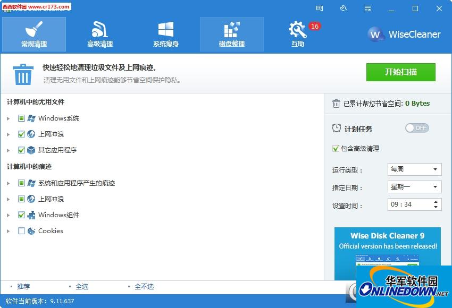452x308 pixels.
Task: Click the 计算机中的无用文件 heading
Action: pos(36,102)
